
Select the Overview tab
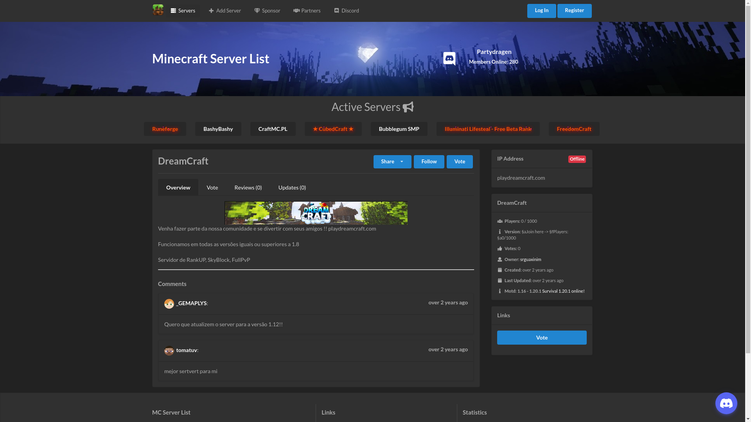point(178,188)
